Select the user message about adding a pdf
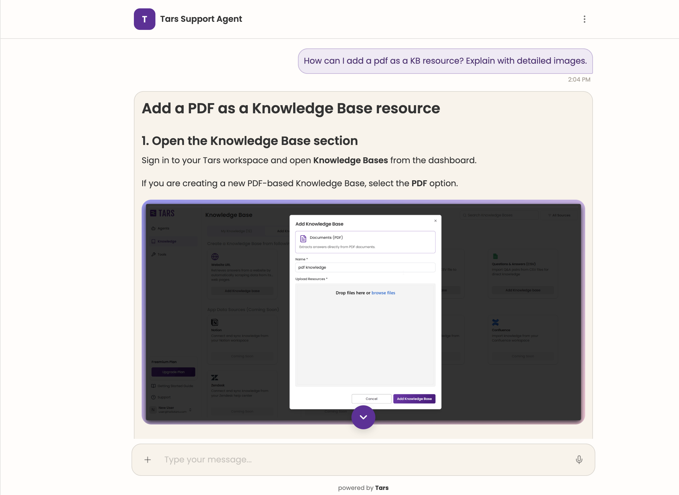Screen dimensions: 679x495 [x=445, y=61]
